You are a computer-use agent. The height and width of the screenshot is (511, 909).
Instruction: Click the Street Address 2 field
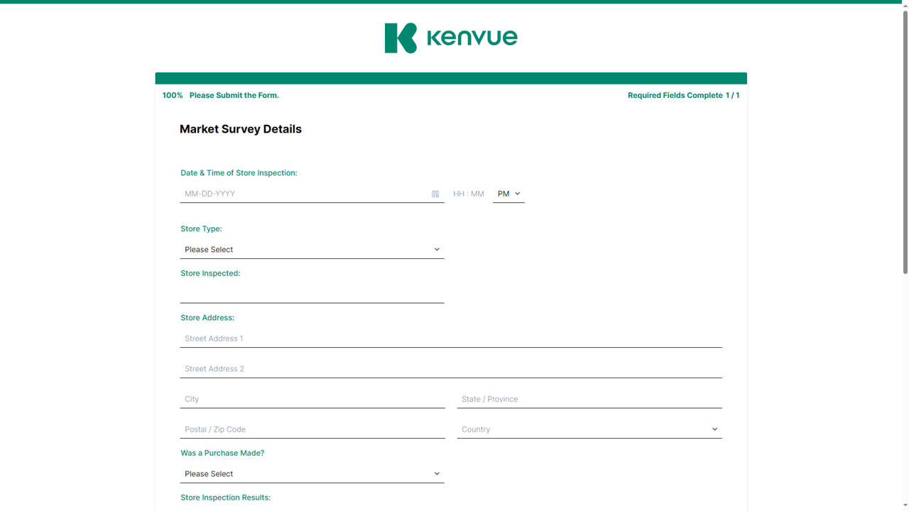pyautogui.click(x=451, y=368)
